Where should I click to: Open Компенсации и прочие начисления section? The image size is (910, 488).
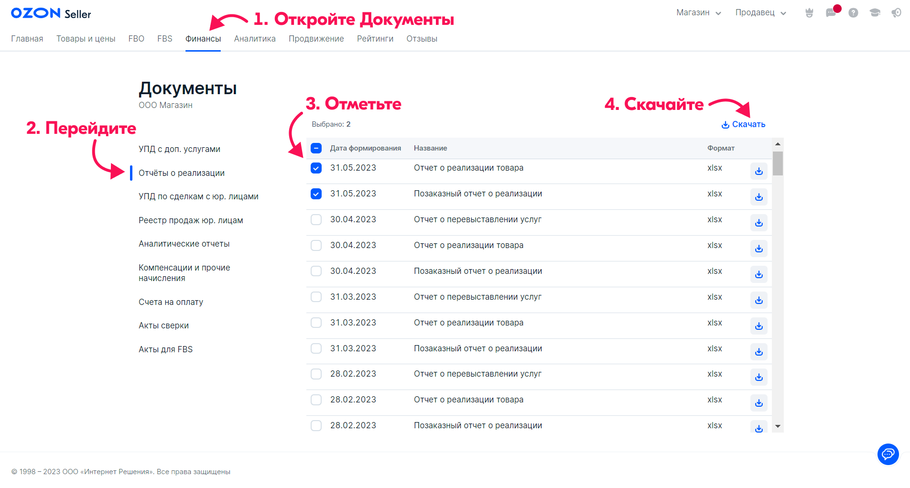tap(184, 273)
